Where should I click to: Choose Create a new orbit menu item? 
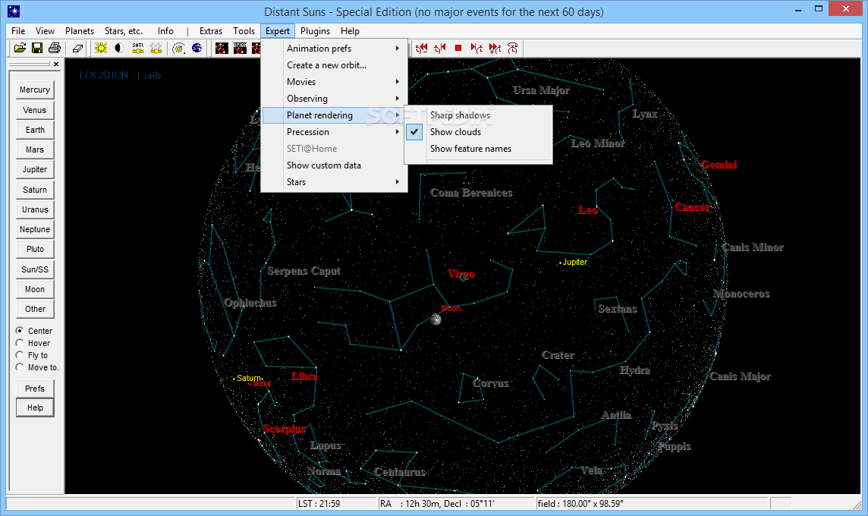335,64
